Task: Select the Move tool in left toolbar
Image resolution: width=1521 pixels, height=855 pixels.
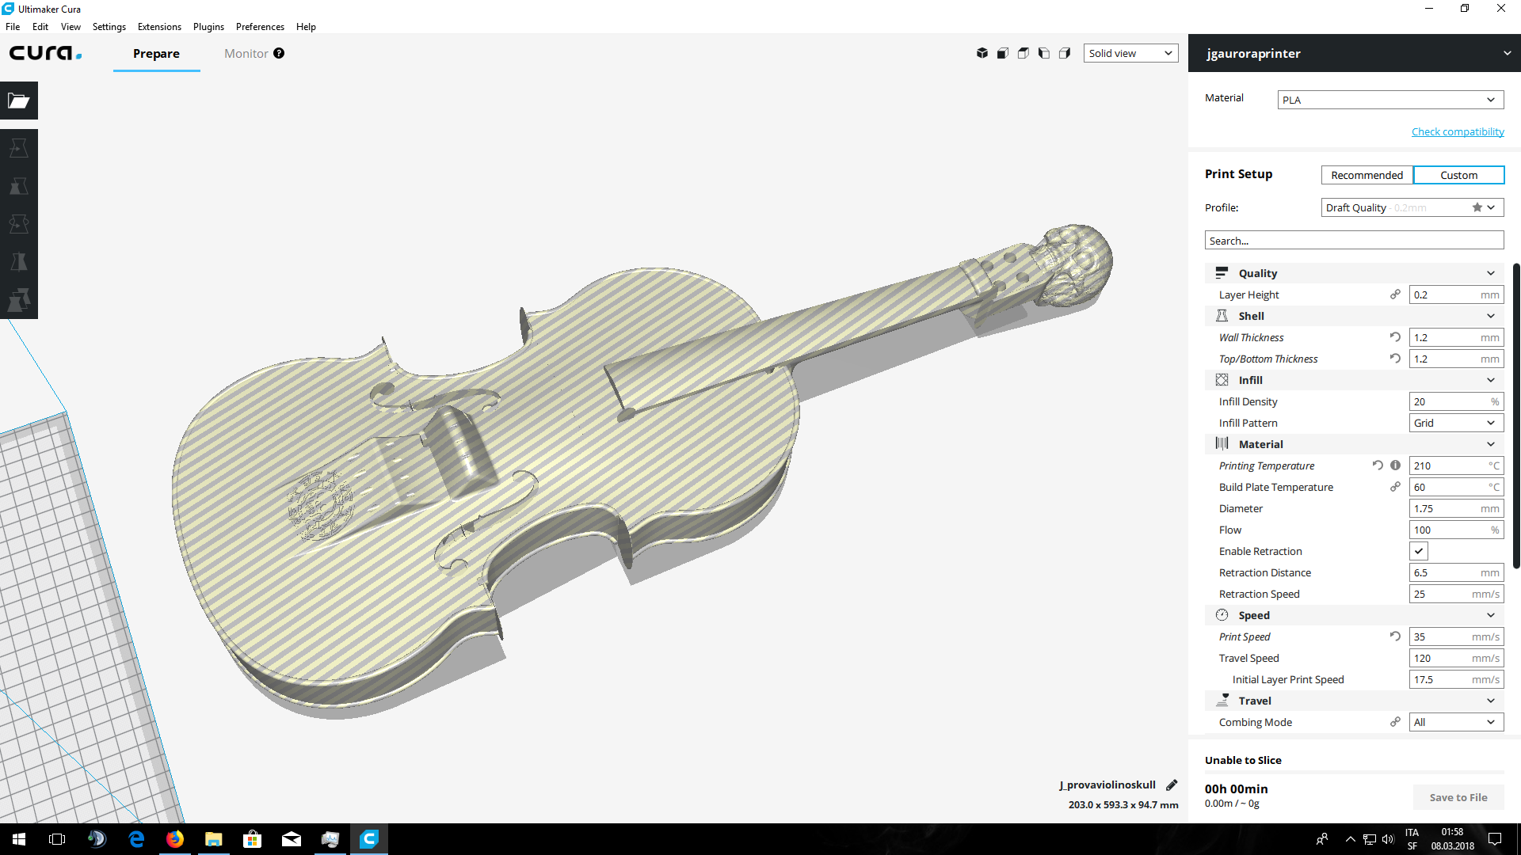Action: click(19, 148)
